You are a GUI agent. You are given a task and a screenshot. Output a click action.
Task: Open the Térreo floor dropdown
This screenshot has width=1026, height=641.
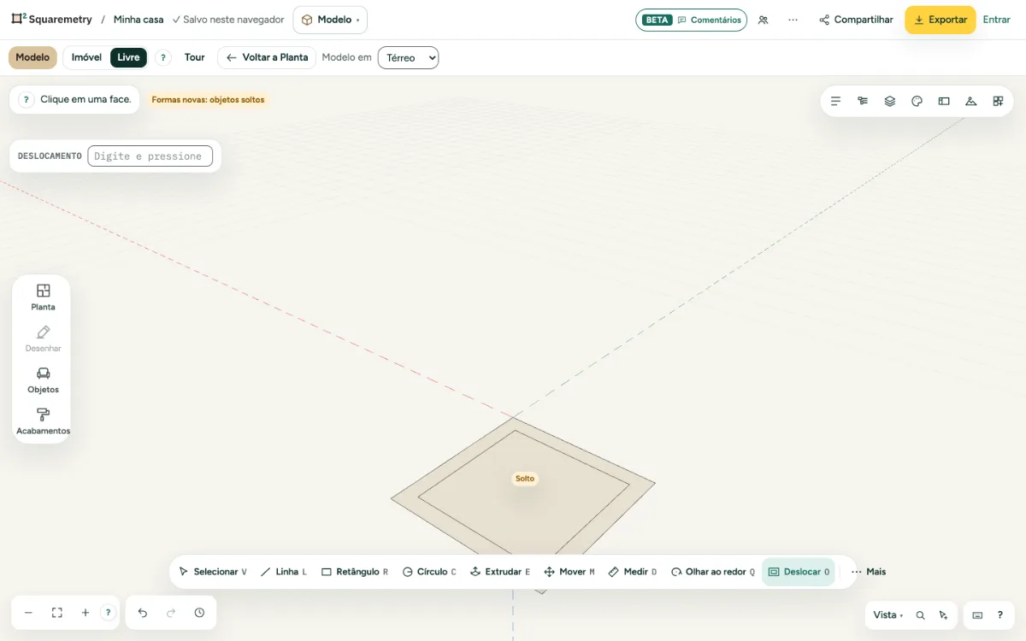[x=408, y=57]
